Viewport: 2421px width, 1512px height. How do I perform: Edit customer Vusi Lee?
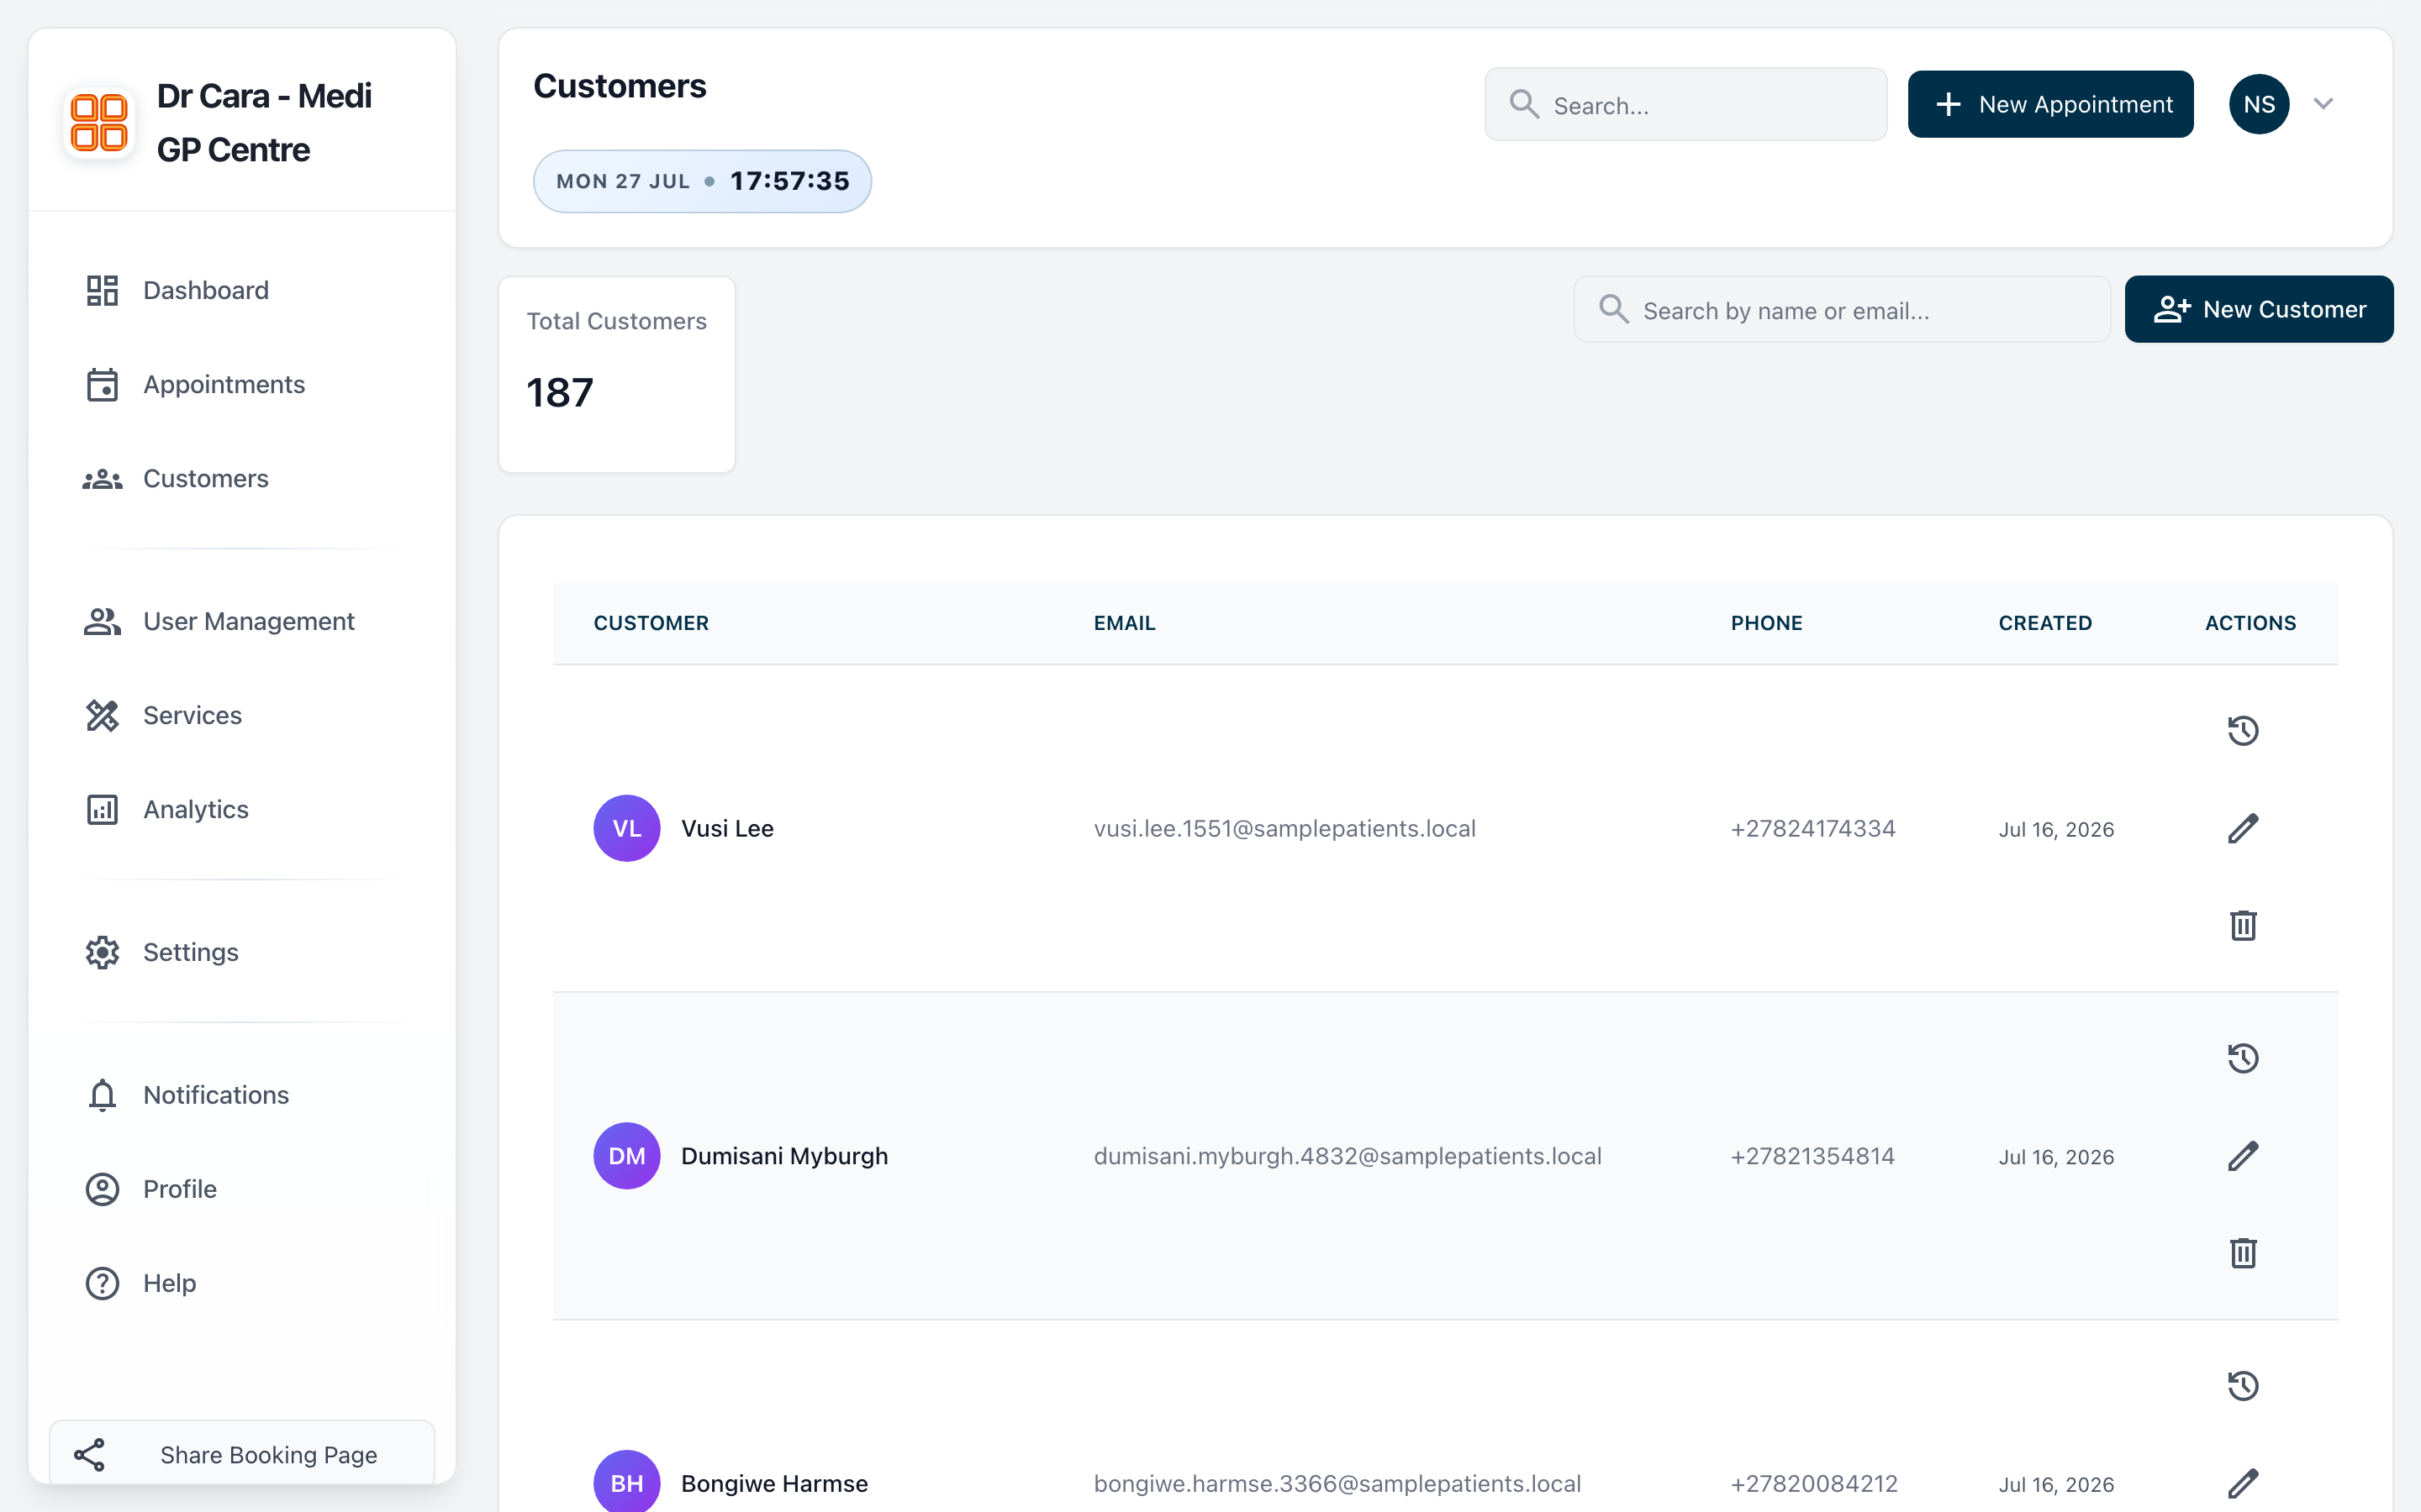2243,828
